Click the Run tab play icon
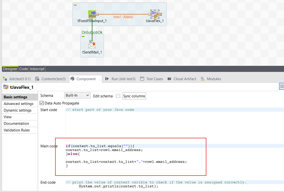Viewport: 284px width, 192px height. pos(107,79)
